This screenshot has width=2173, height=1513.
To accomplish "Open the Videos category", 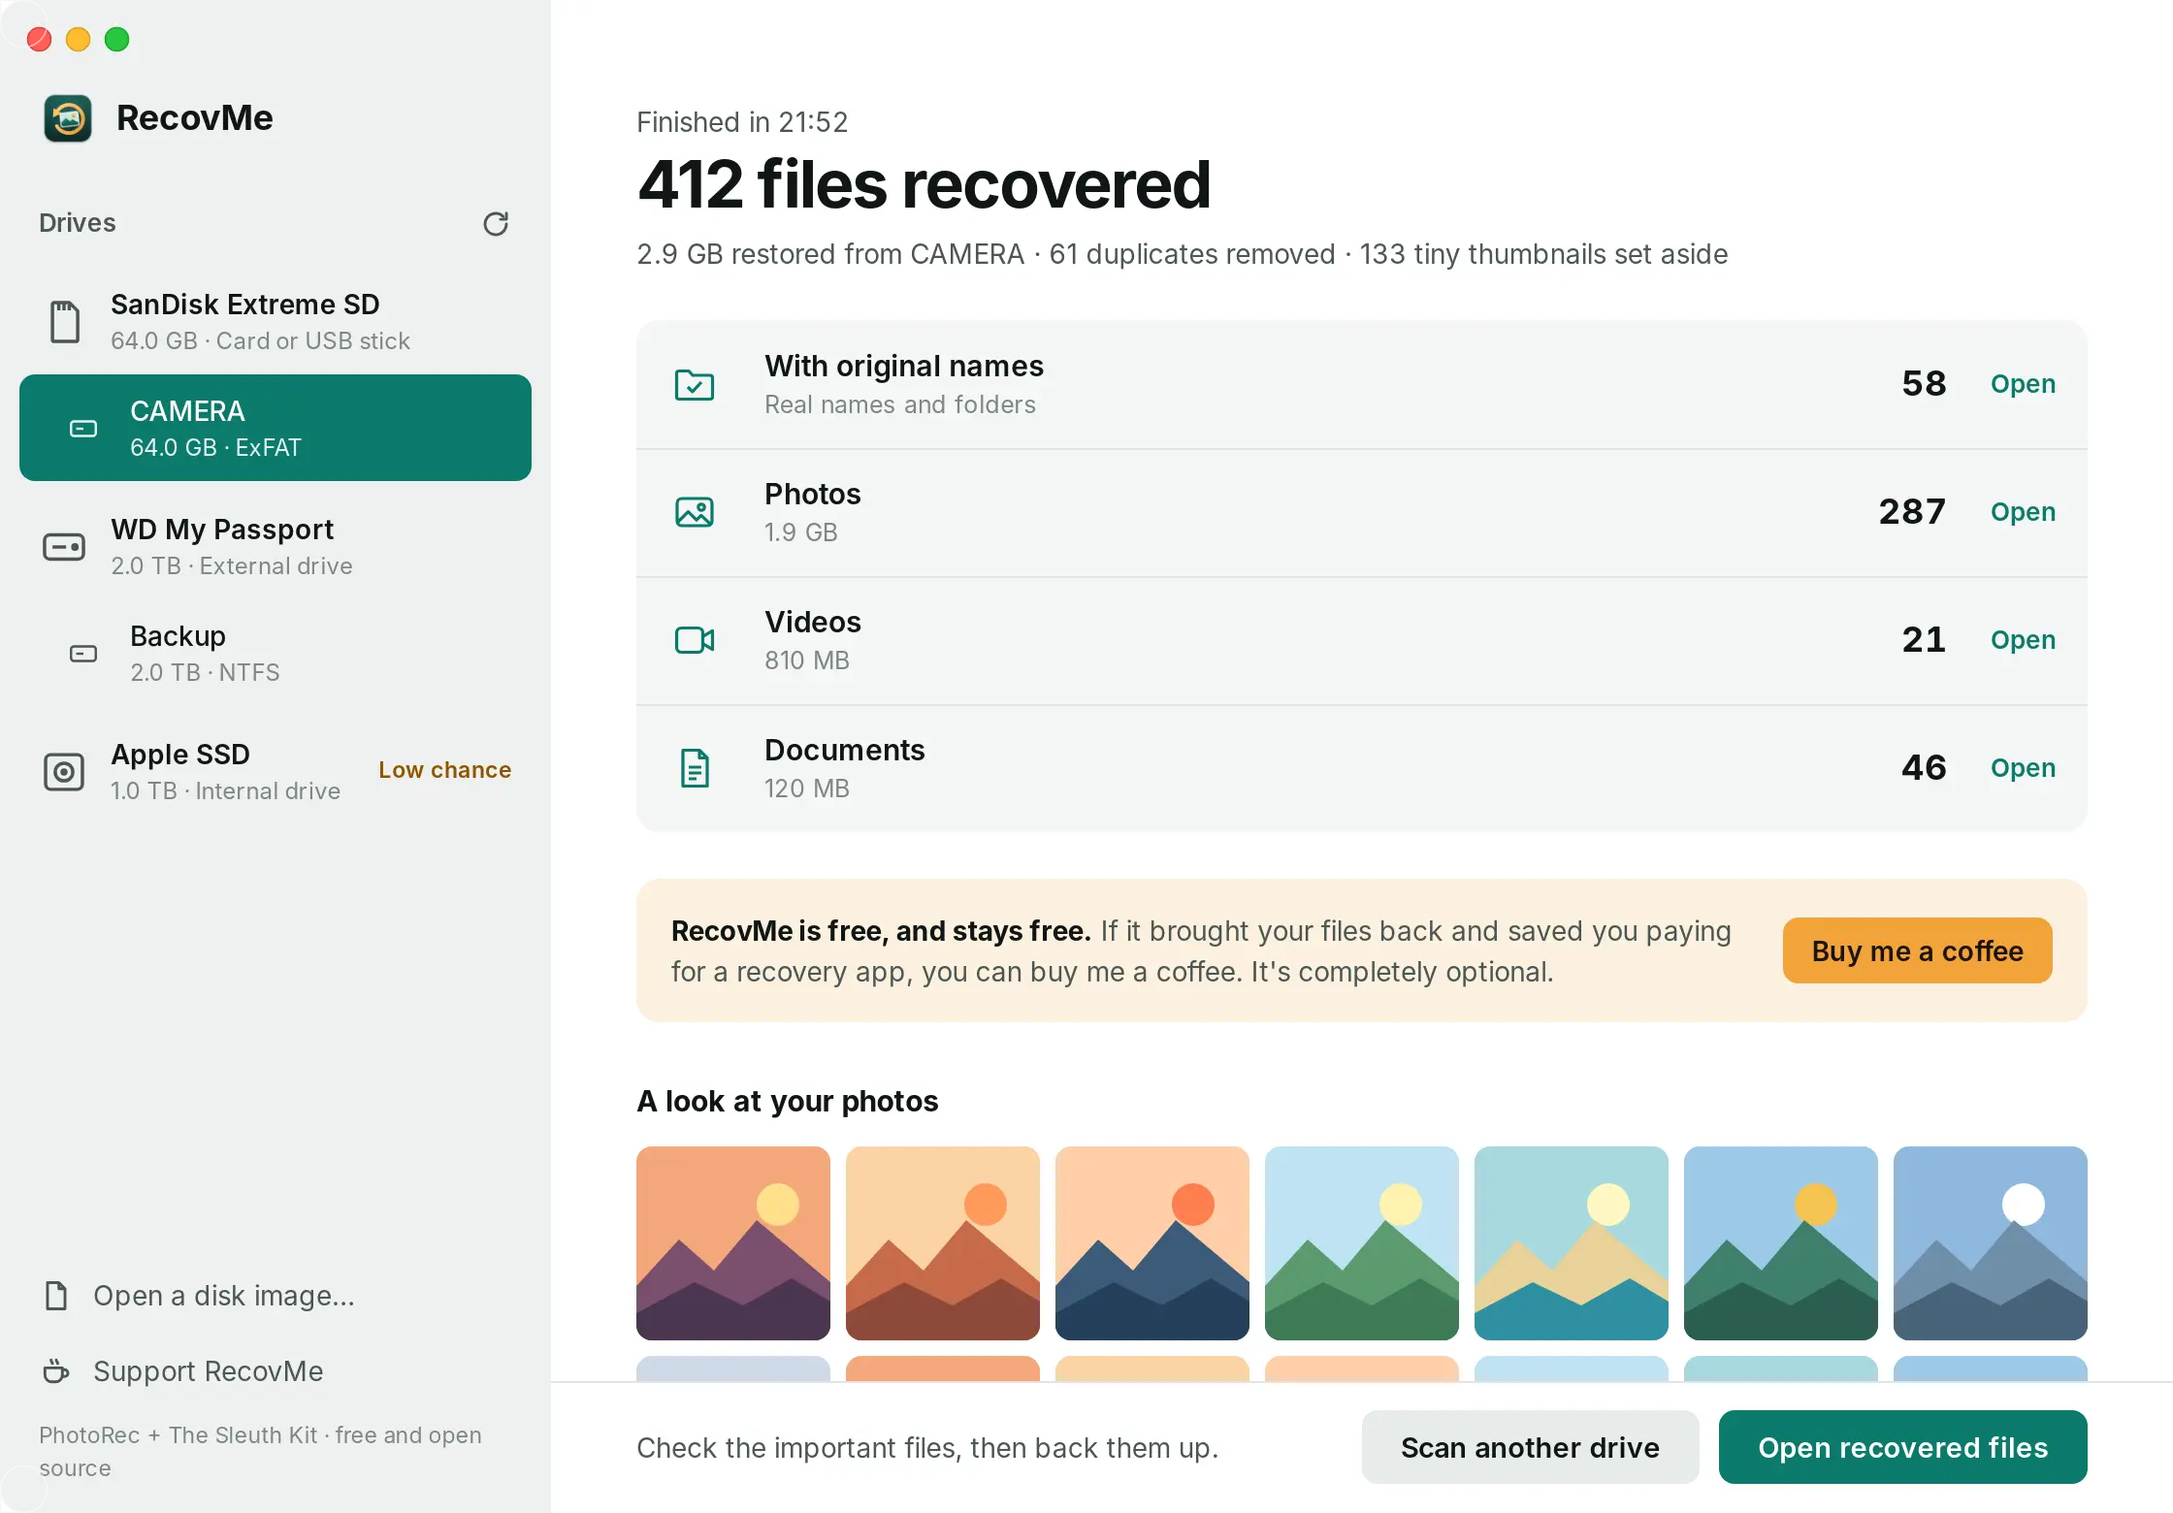I will (x=2023, y=640).
